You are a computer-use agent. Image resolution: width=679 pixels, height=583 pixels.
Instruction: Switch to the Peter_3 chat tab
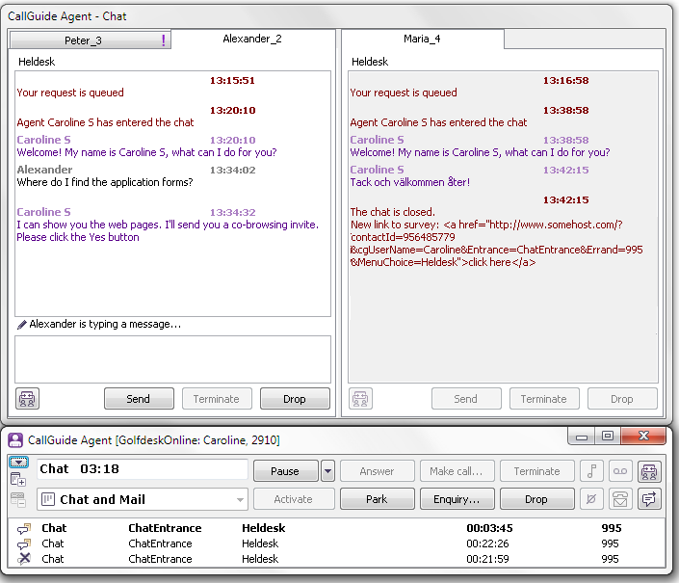[91, 40]
